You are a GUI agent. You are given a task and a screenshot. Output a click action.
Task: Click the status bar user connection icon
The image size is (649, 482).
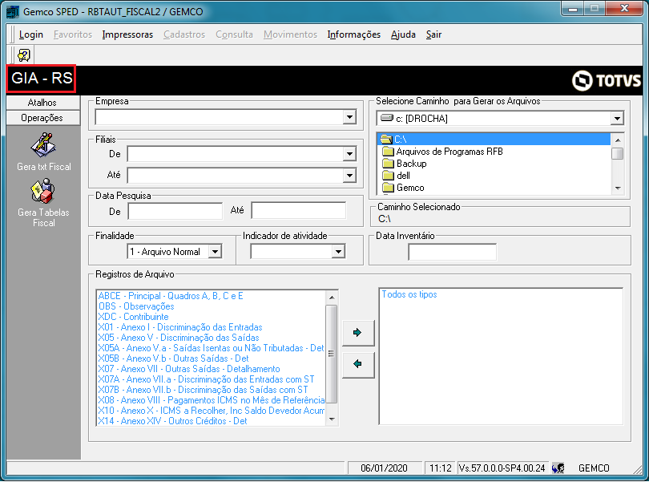coord(558,468)
